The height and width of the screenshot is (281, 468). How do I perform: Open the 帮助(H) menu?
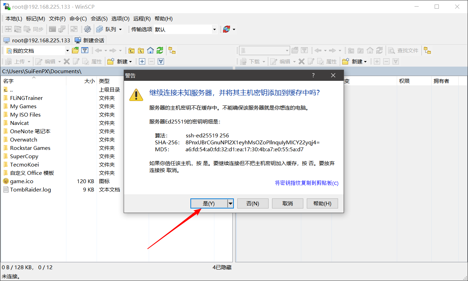163,19
